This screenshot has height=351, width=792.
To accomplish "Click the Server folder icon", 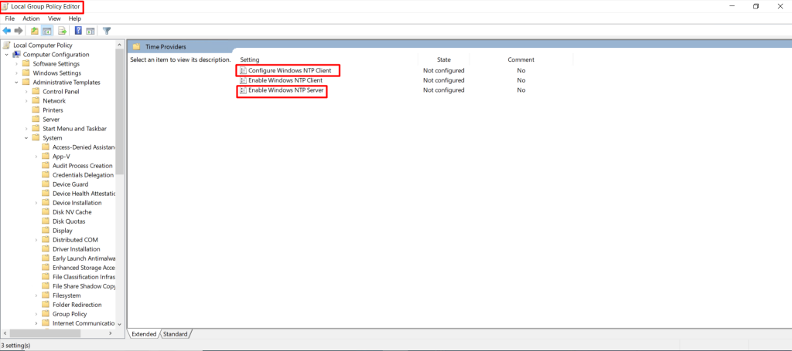I will point(36,120).
